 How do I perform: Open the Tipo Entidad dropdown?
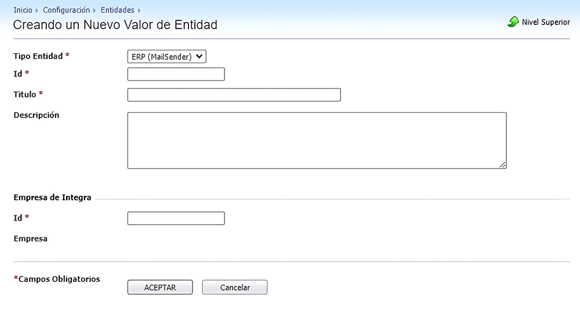pos(166,56)
